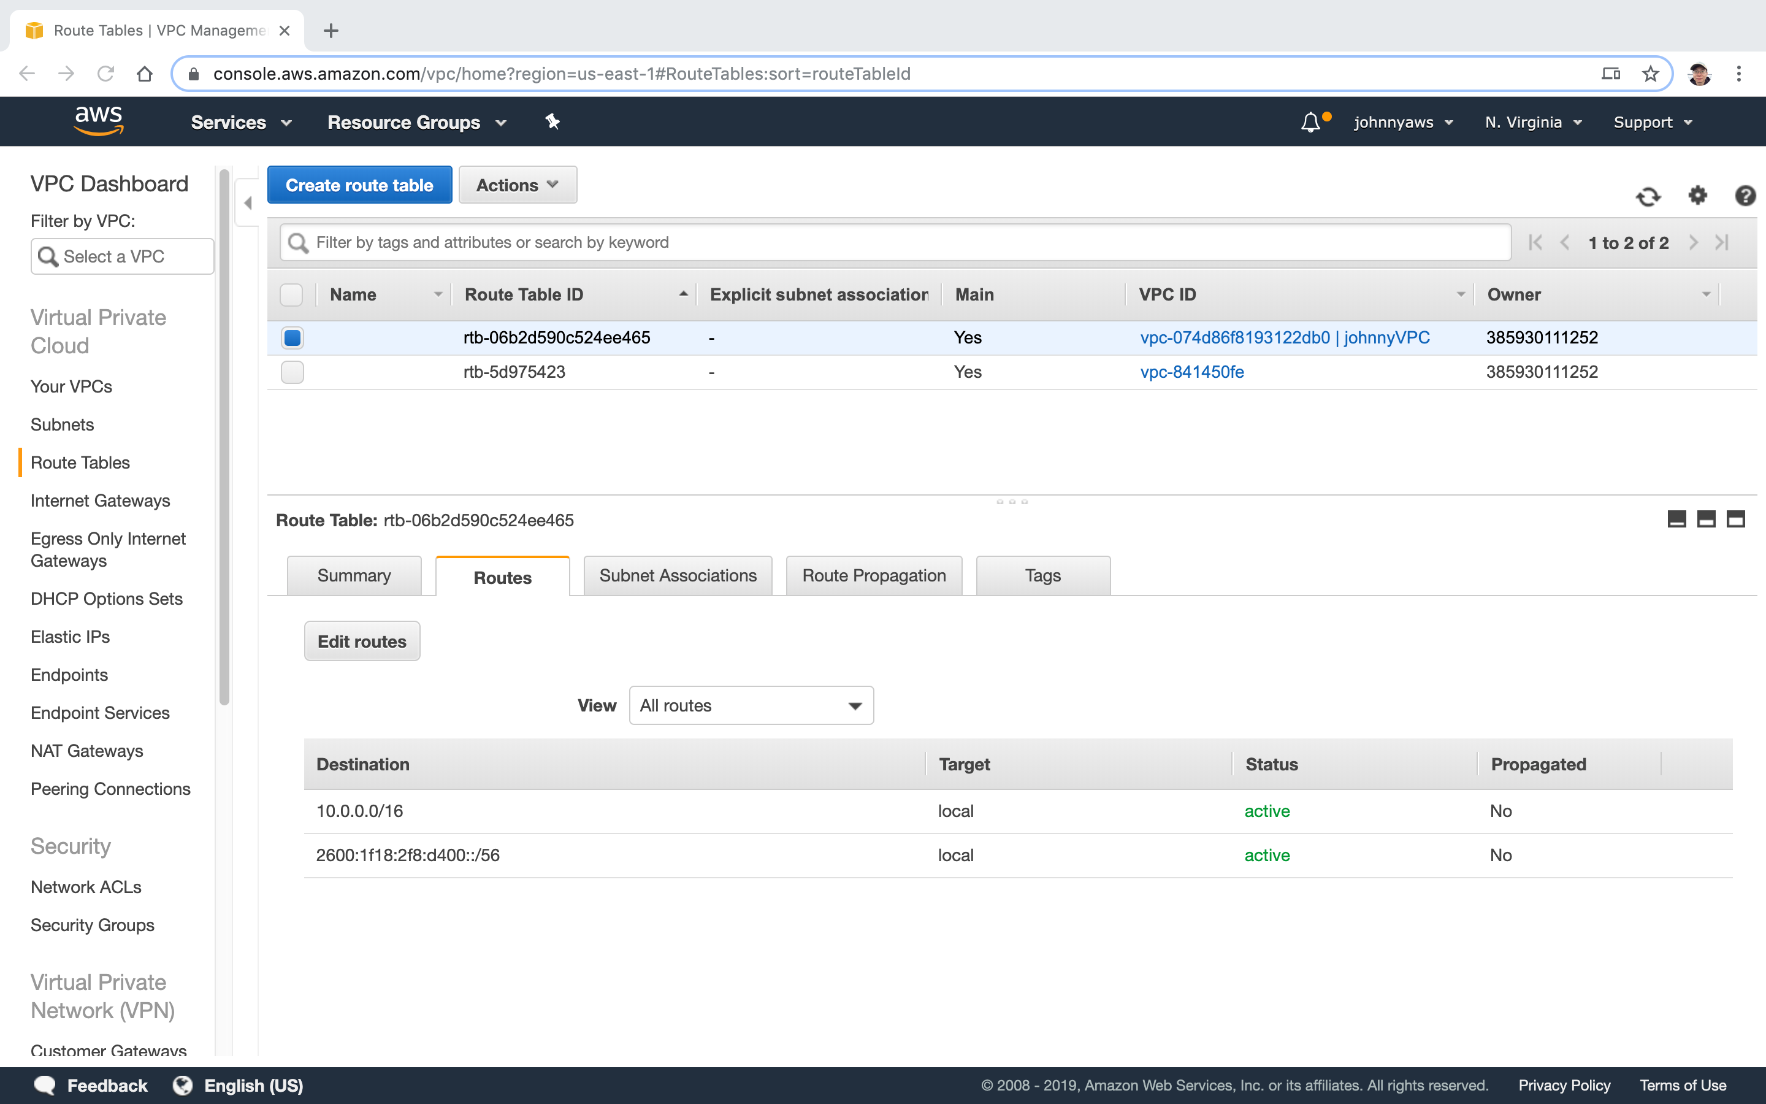Image resolution: width=1766 pixels, height=1104 pixels.
Task: Open Terms of Use link
Action: 1683,1085
